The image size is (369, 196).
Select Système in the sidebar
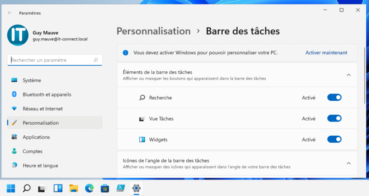pos(55,80)
